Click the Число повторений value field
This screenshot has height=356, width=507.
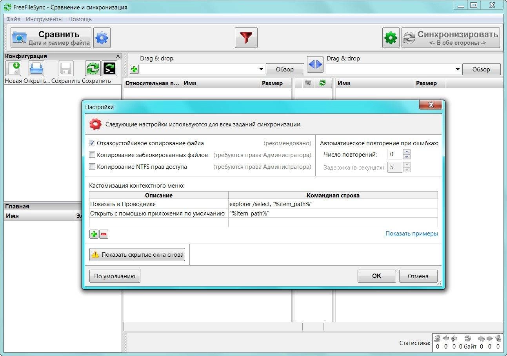click(395, 154)
